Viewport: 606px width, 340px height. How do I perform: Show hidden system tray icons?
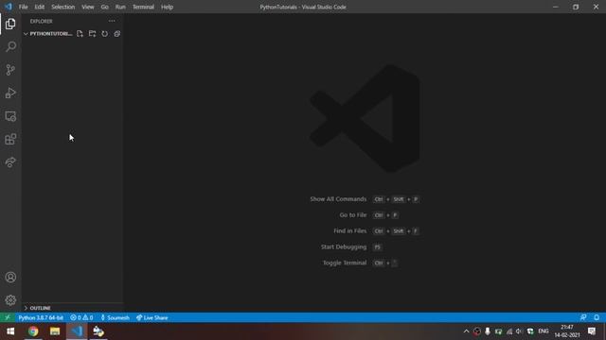466,331
